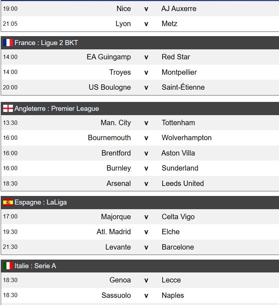The height and width of the screenshot is (305, 279).
Task: Open the Nice v AJ Auxerre match
Action: [x=146, y=9]
